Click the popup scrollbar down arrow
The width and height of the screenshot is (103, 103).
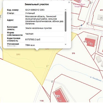coord(66,44)
